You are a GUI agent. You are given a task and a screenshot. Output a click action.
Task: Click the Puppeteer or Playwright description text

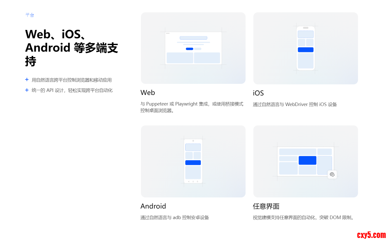192,107
